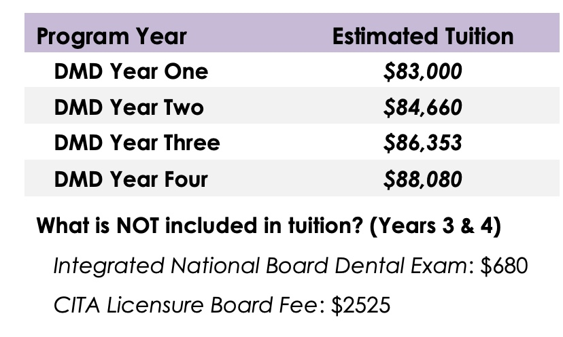563x337 pixels.
Task: Select the DMD Year One row label
Action: tap(131, 72)
